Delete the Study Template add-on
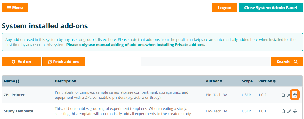The width and height of the screenshot is (304, 119). pyautogui.click(x=283, y=111)
